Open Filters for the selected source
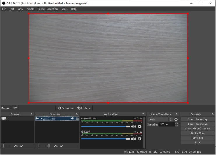This screenshot has height=155, width=216. (x=83, y=108)
